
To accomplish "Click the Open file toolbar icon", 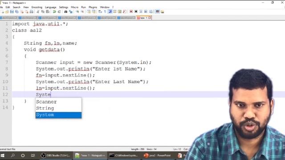I will pos(7,12).
